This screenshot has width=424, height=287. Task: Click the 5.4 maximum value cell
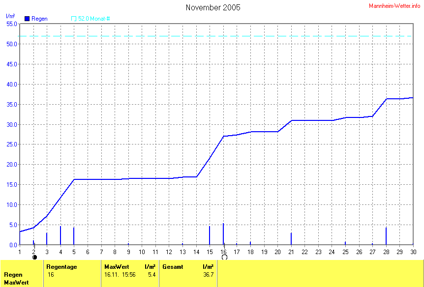pos(151,274)
